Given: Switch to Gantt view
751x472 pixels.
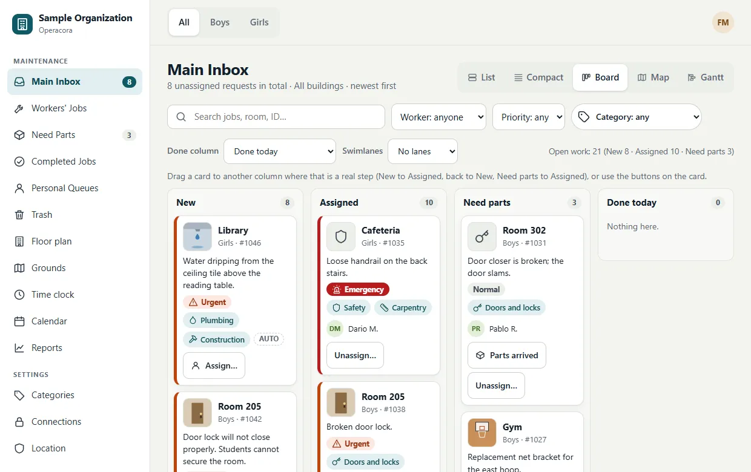Looking at the screenshot, I should point(706,77).
